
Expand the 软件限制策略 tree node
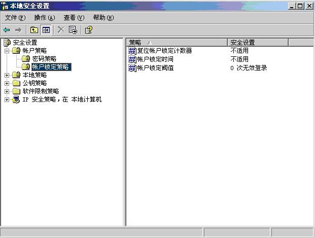click(7, 91)
